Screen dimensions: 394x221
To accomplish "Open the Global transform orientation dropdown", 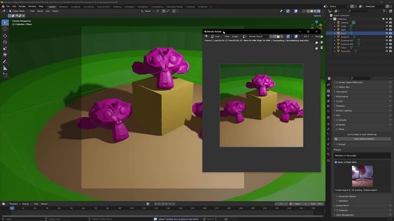I will [148, 11].
